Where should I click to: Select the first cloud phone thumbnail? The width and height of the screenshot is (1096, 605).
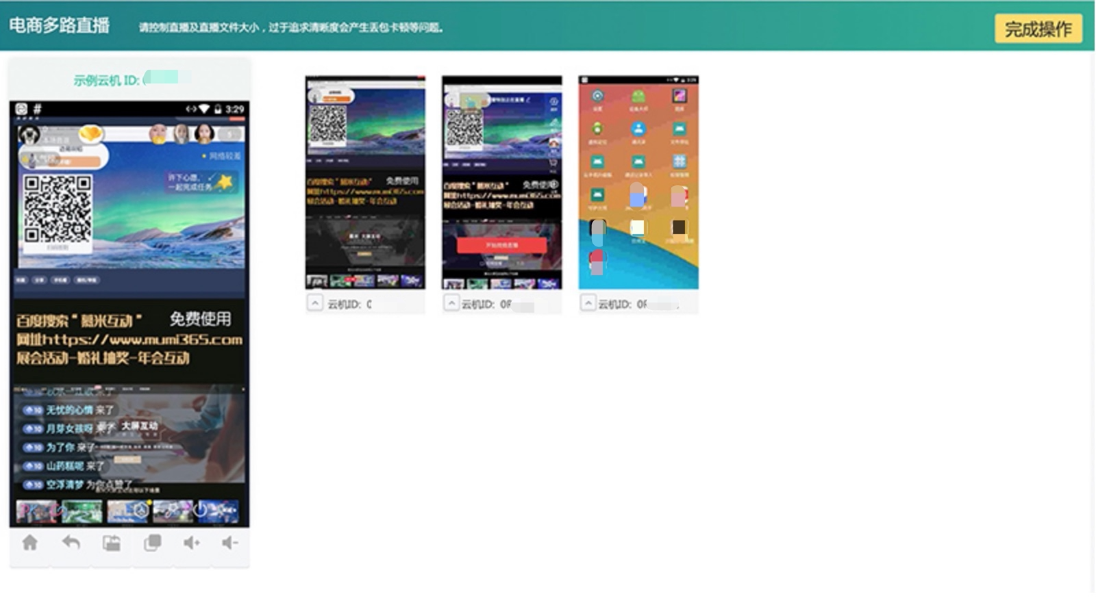365,182
